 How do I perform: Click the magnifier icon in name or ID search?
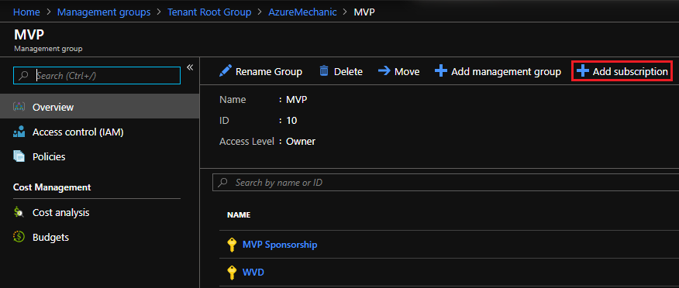tap(223, 183)
